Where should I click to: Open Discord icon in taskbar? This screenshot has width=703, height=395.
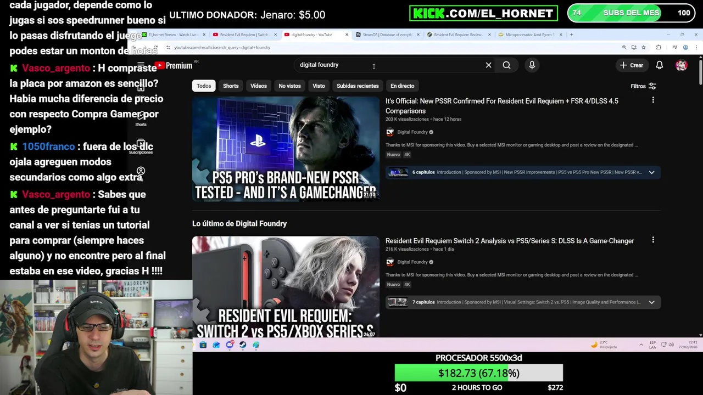point(229,345)
